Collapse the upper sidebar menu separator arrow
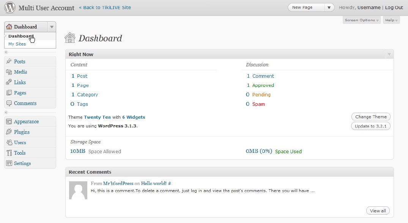This screenshot has height=223, width=408. pos(6,52)
